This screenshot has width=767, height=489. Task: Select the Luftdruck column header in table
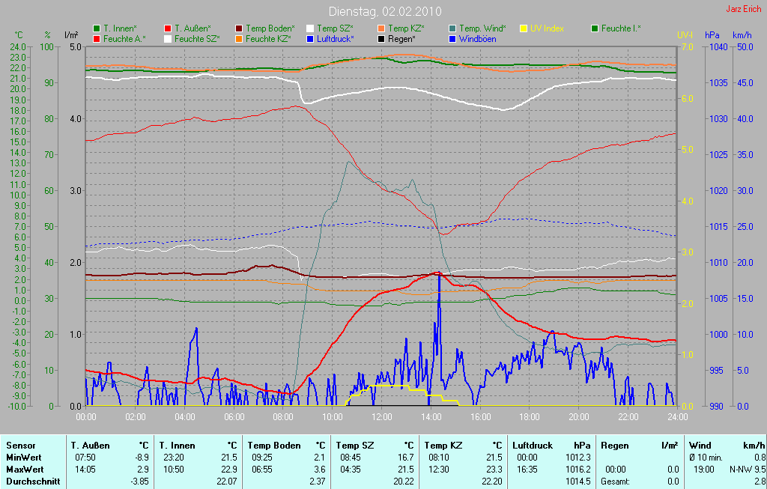[533, 446]
